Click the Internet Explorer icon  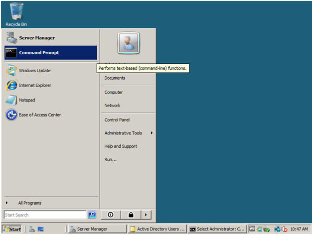pos(12,85)
